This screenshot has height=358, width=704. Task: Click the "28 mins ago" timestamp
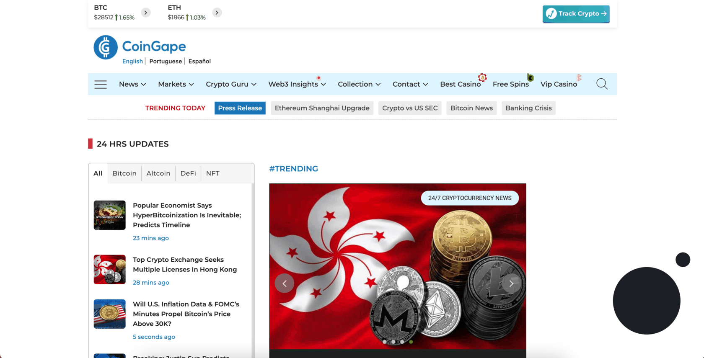[x=151, y=283]
